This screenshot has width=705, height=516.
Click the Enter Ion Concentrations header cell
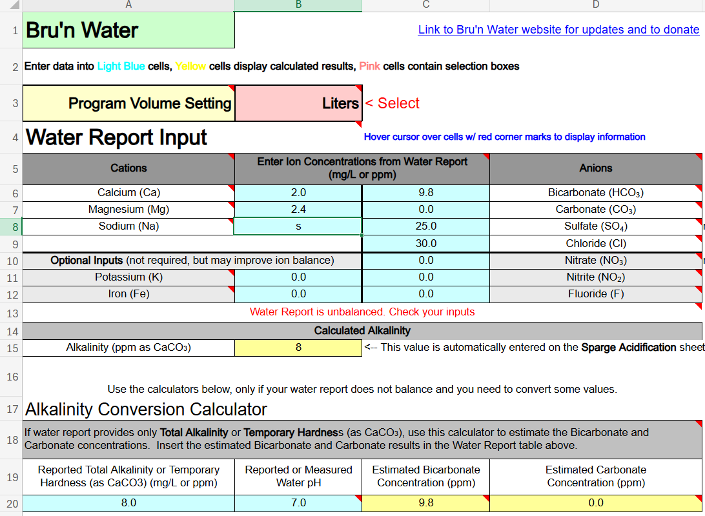tap(362, 168)
